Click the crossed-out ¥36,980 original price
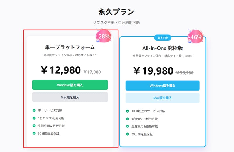 click(185, 73)
